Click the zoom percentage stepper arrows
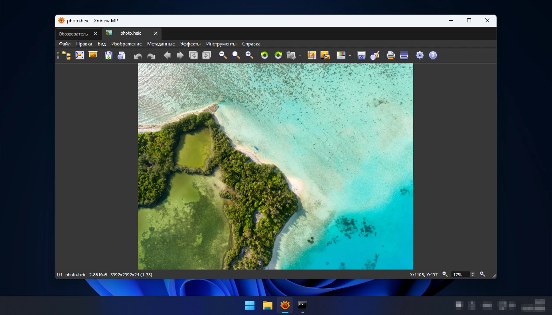The height and width of the screenshot is (315, 552). [x=473, y=275]
